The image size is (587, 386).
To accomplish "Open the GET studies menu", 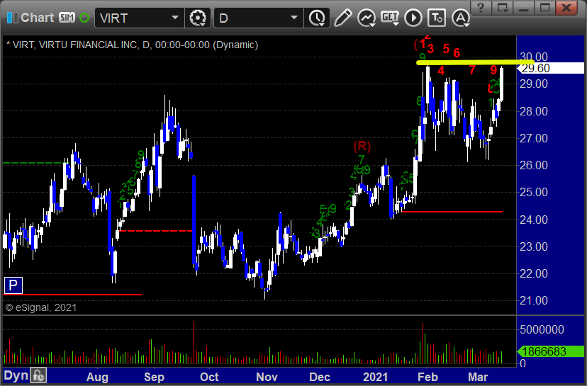I will [x=390, y=18].
